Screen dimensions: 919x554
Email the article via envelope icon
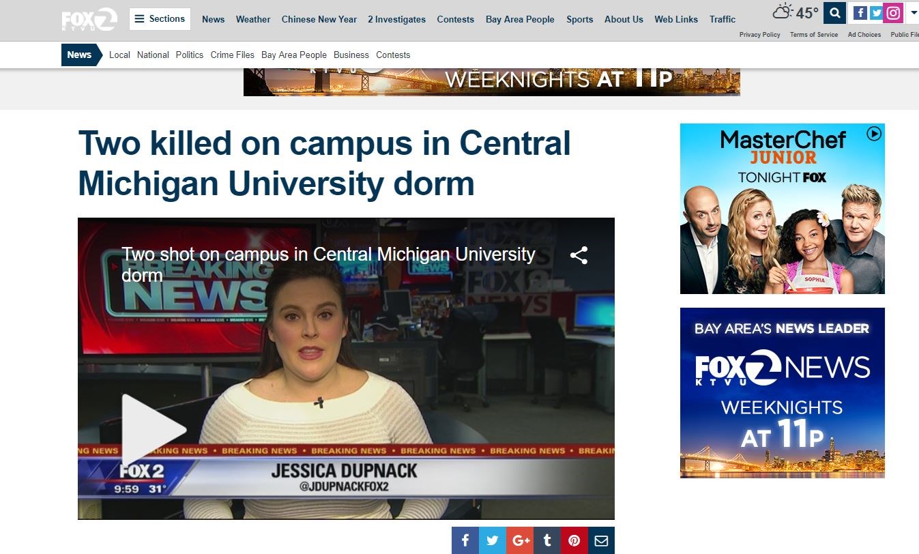click(601, 540)
